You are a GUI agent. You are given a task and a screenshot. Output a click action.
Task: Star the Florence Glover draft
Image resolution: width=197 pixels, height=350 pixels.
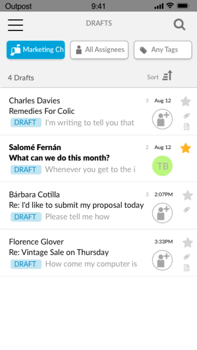coord(188,242)
